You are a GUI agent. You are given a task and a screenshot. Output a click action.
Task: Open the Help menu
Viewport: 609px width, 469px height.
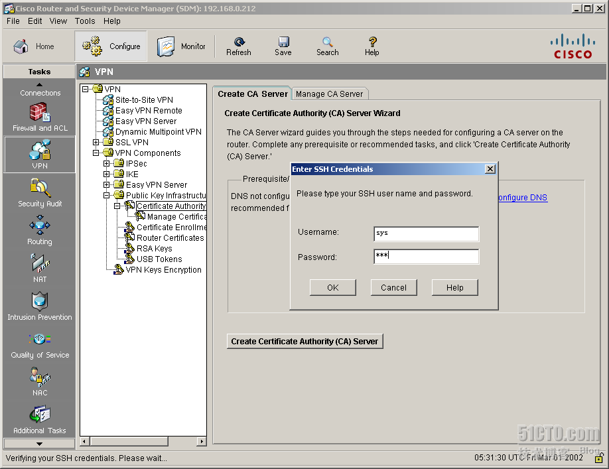click(112, 21)
